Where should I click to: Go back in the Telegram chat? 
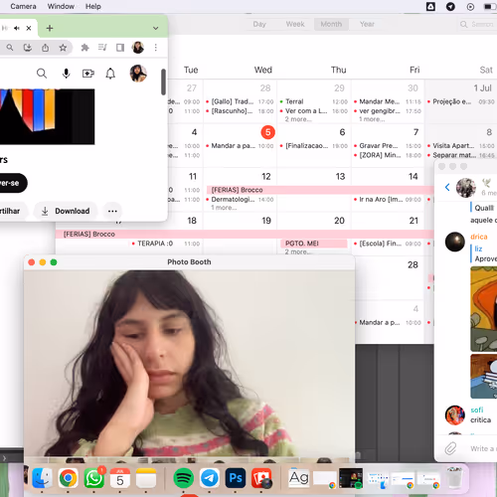[x=447, y=187]
